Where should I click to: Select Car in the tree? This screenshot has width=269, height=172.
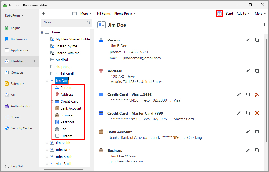coord(60,129)
